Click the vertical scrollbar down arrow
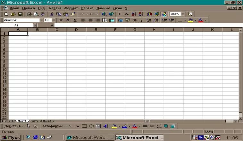Image resolution: width=243 pixels, height=141 pixels. [240, 118]
